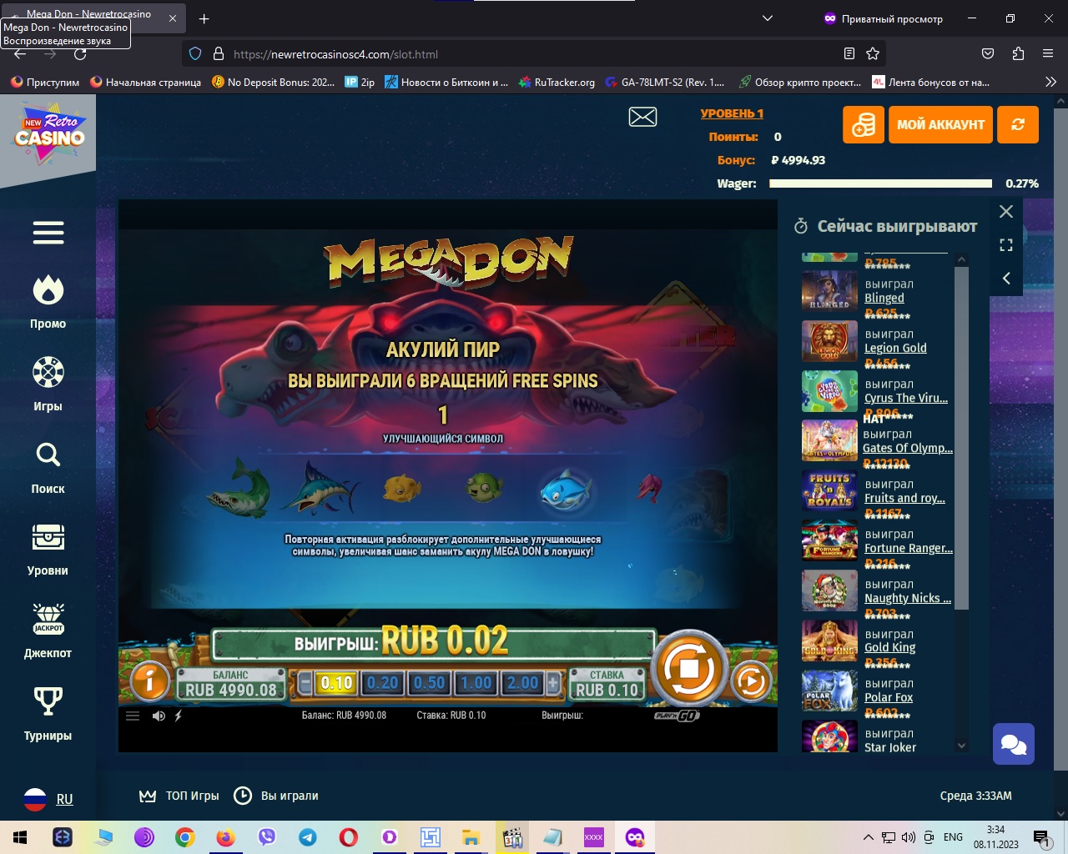The height and width of the screenshot is (854, 1068).
Task: Click the RU language link
Action: tap(64, 799)
